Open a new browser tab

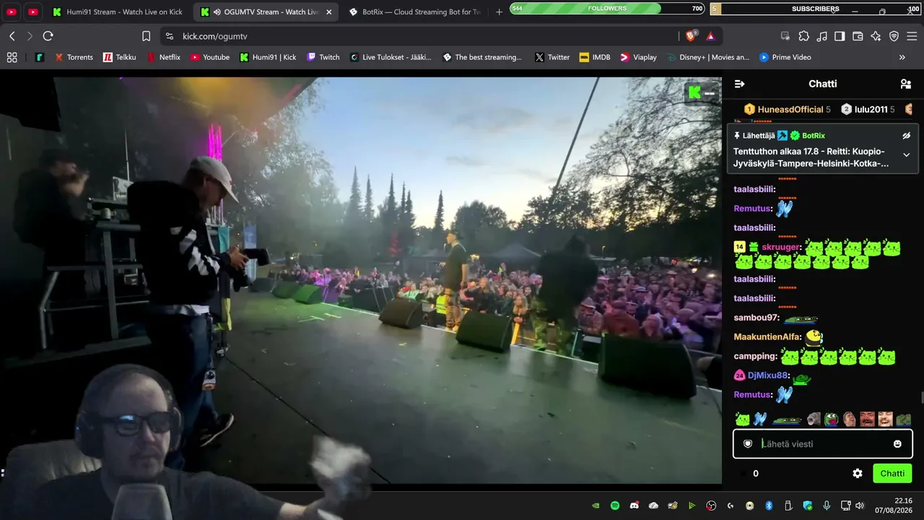[x=499, y=12]
